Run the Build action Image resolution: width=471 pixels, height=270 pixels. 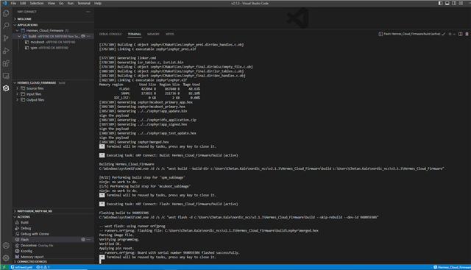(x=24, y=222)
